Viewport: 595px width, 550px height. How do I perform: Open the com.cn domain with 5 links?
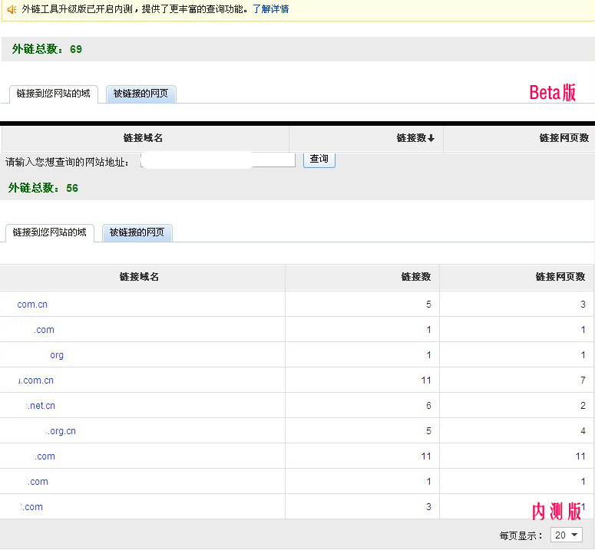(32, 305)
